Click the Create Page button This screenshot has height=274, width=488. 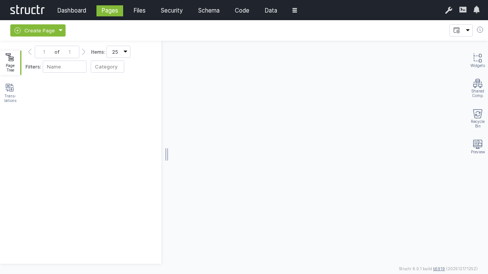coord(35,30)
